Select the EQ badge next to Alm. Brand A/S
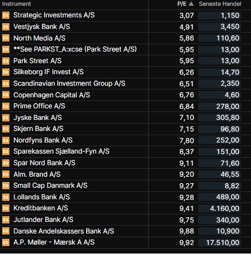 coord(6,174)
